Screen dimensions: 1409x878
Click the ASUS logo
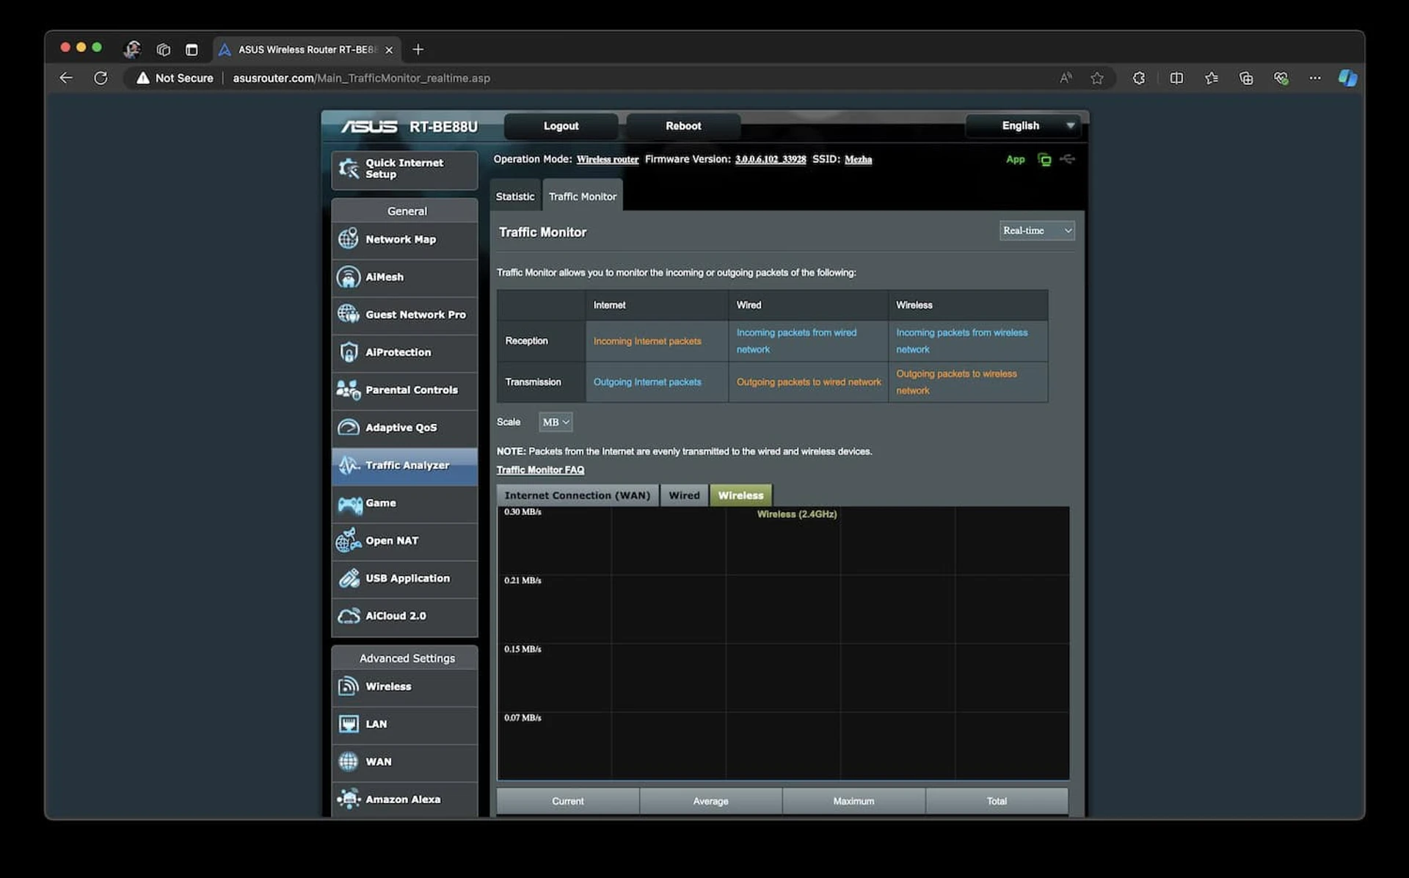pyautogui.click(x=368, y=126)
